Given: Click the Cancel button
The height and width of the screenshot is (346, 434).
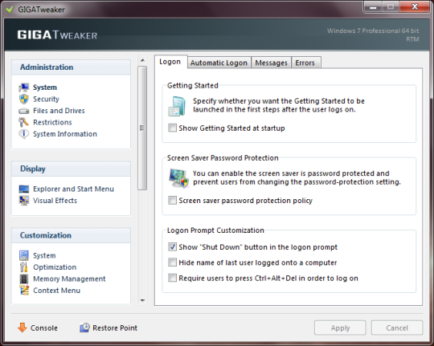Looking at the screenshot, I should tap(397, 328).
